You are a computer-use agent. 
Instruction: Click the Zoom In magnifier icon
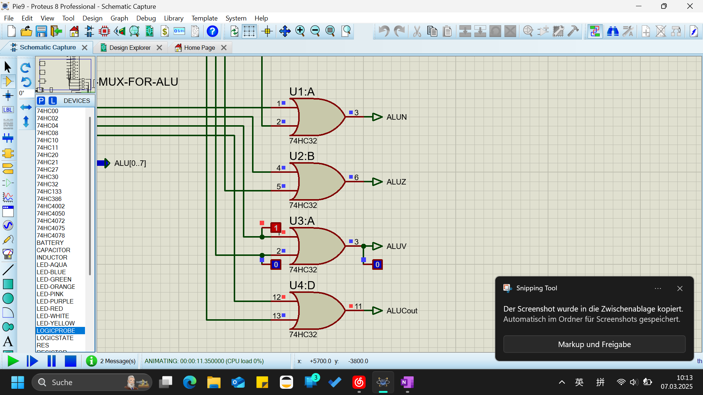300,31
